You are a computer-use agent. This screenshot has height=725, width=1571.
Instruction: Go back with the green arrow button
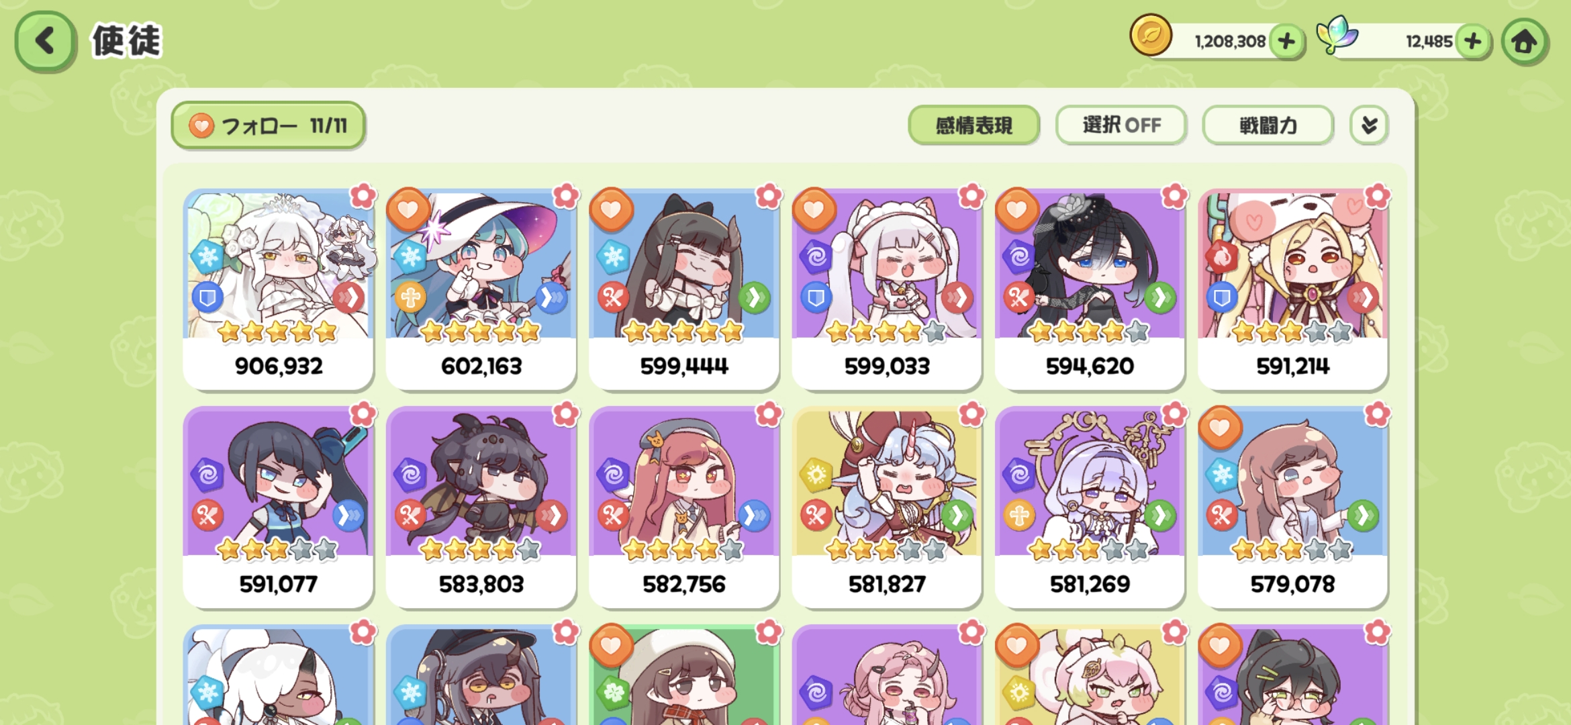pos(45,42)
